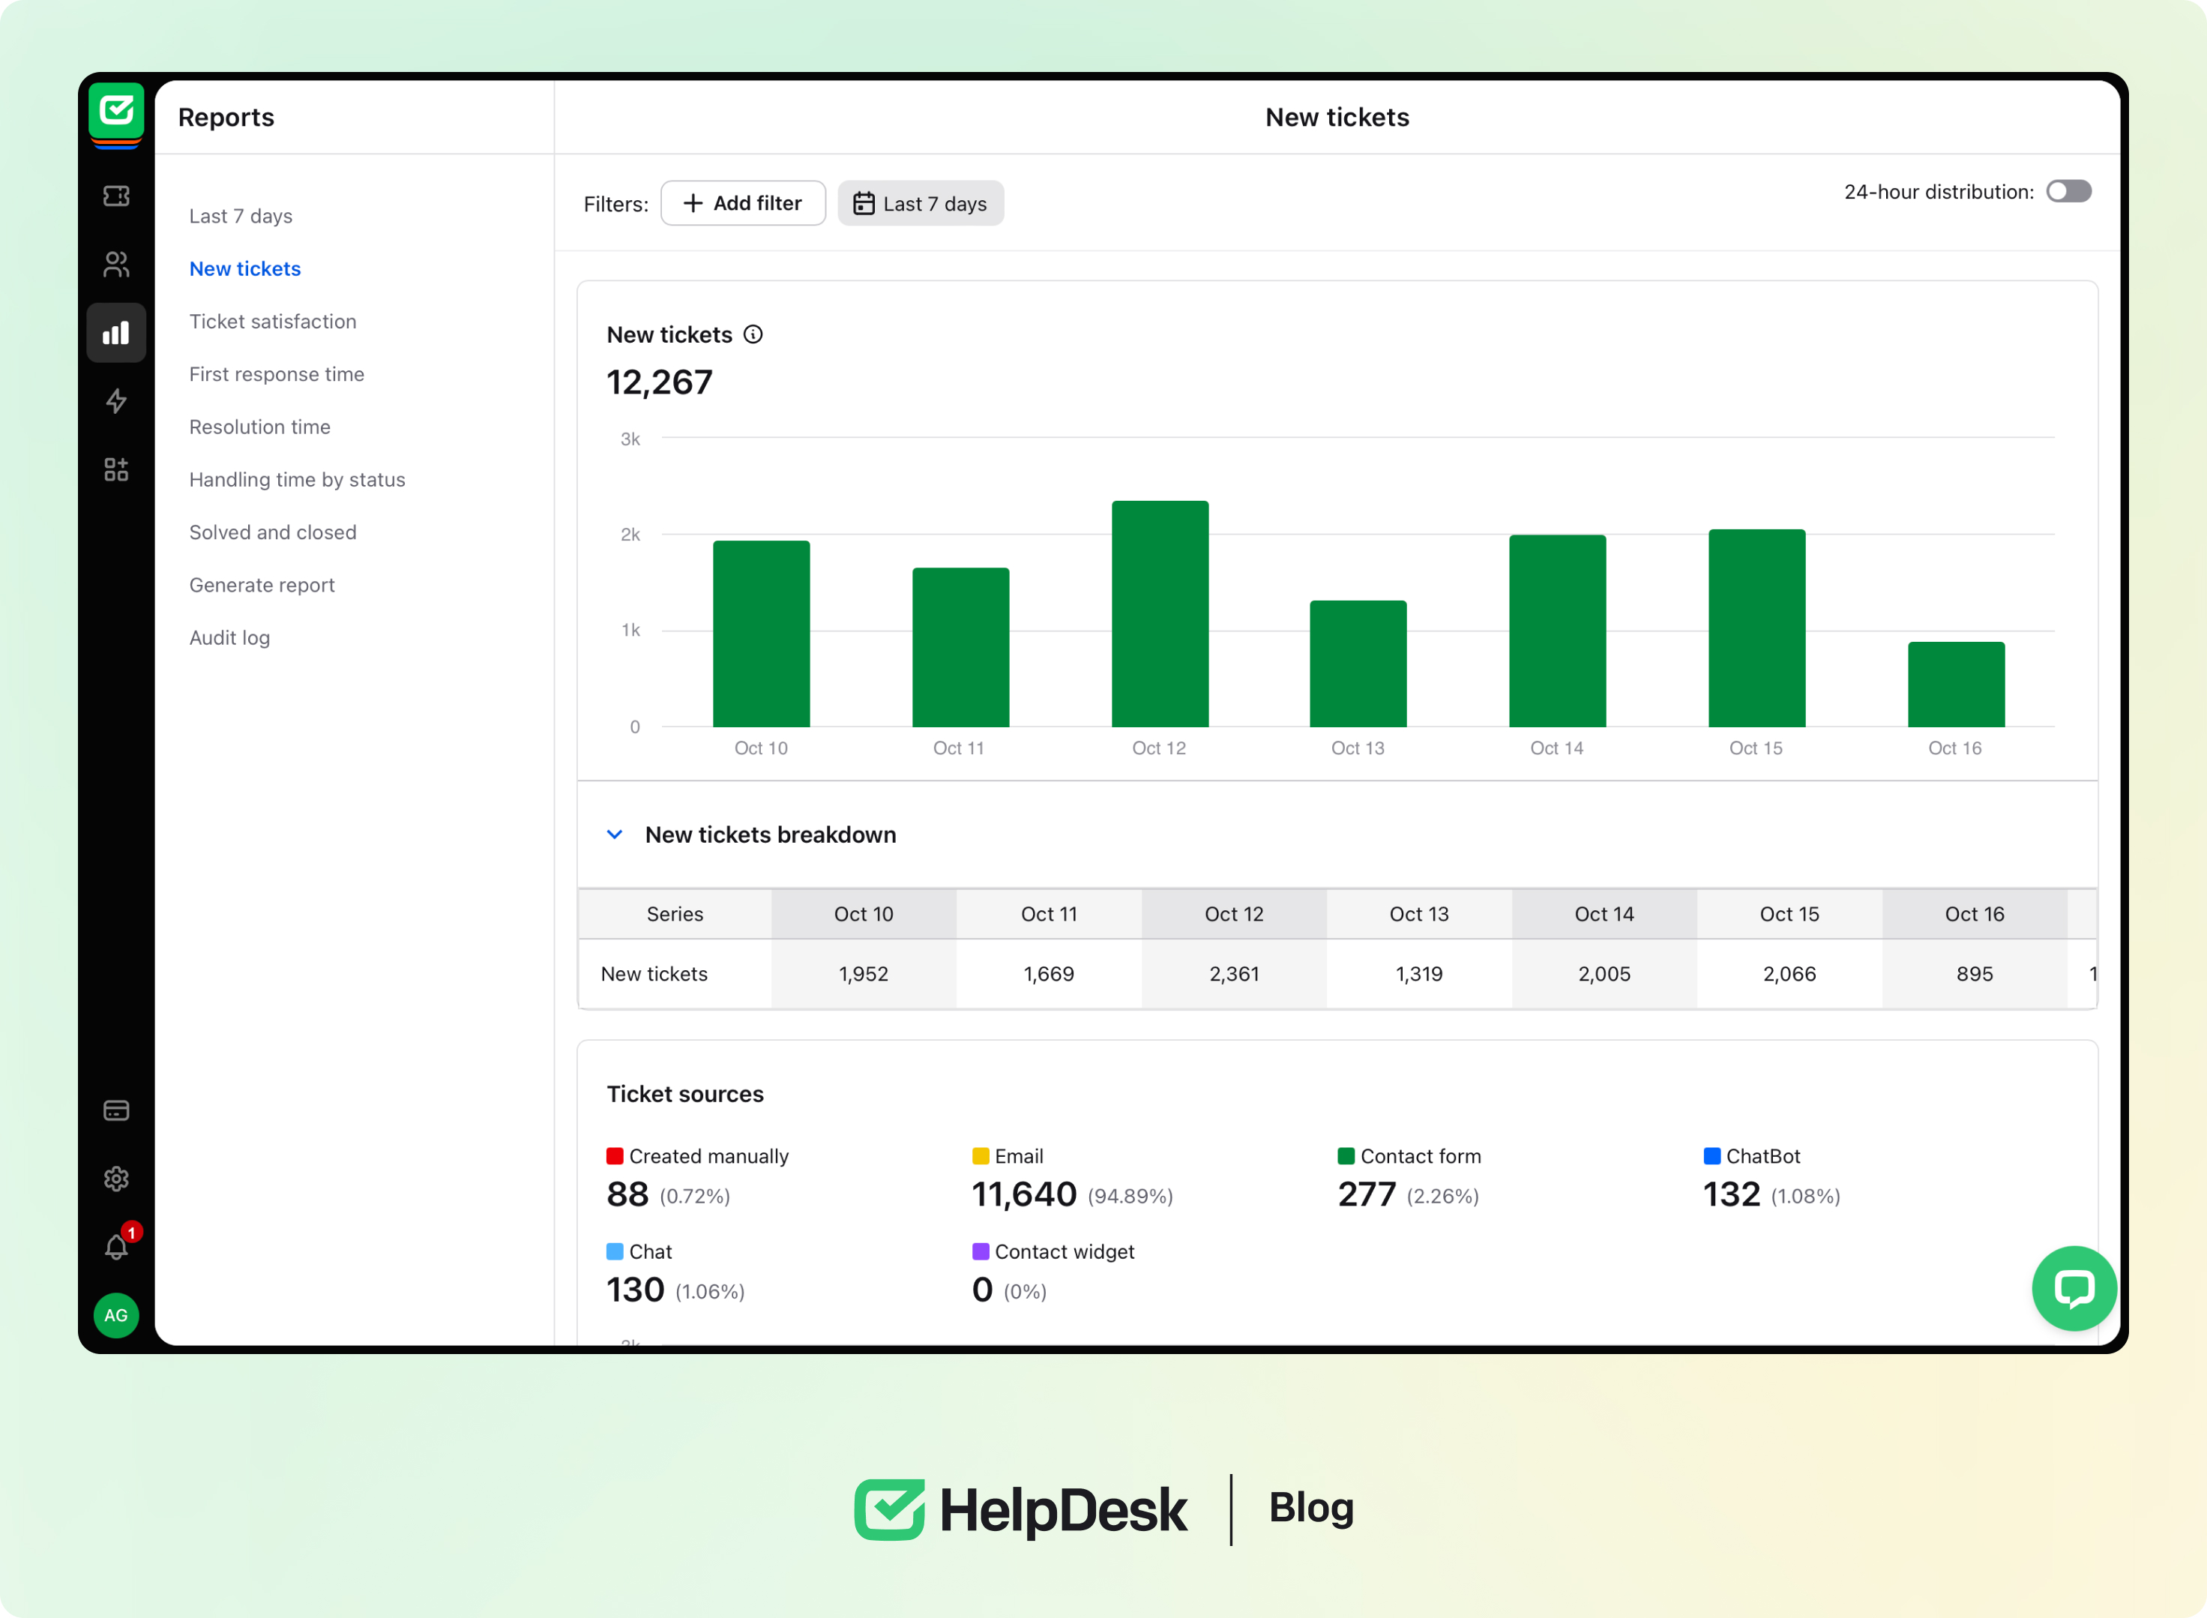Viewport: 2207px width, 1618px height.
Task: Click the Oct 12 bar in chart
Action: 1159,614
